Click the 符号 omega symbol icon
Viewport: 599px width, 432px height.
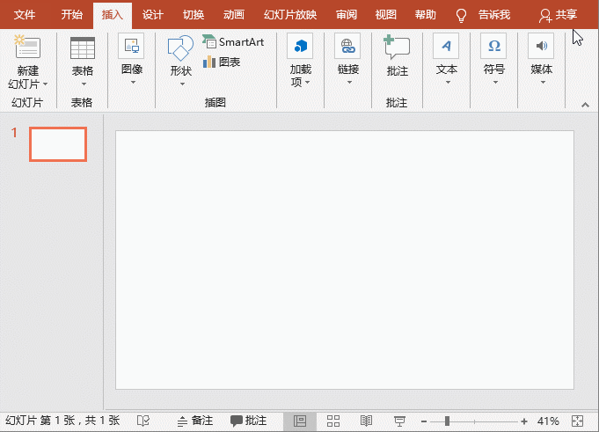(493, 46)
